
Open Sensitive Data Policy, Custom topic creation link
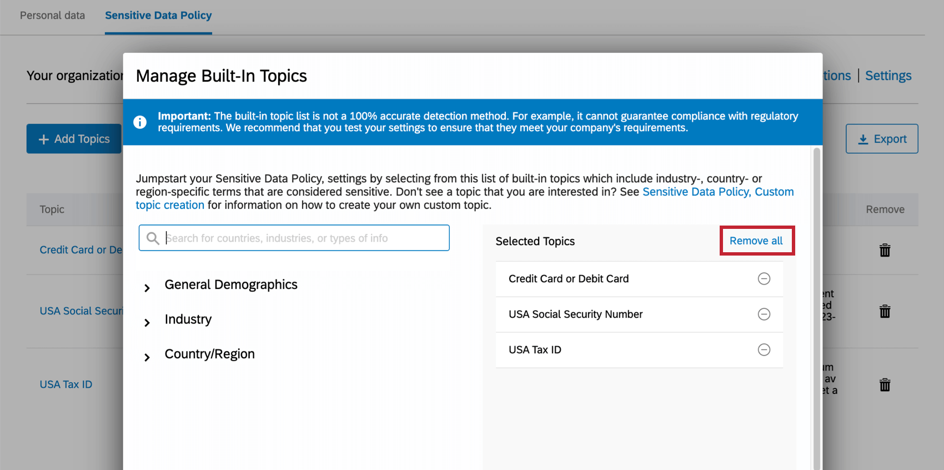(717, 192)
